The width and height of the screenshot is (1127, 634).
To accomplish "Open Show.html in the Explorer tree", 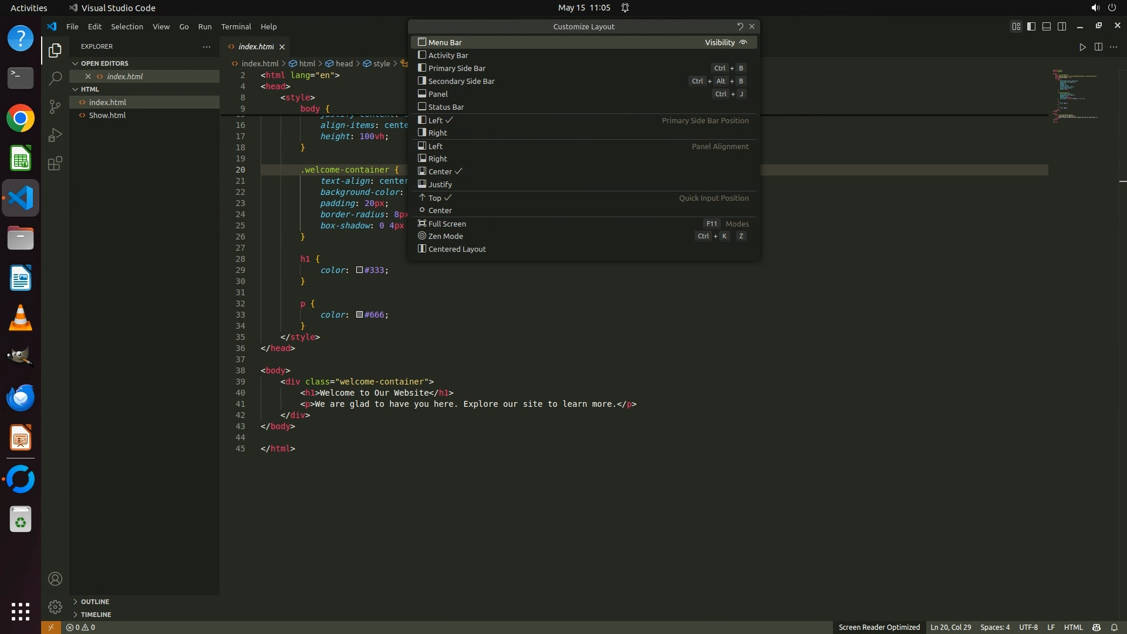I will (x=107, y=115).
